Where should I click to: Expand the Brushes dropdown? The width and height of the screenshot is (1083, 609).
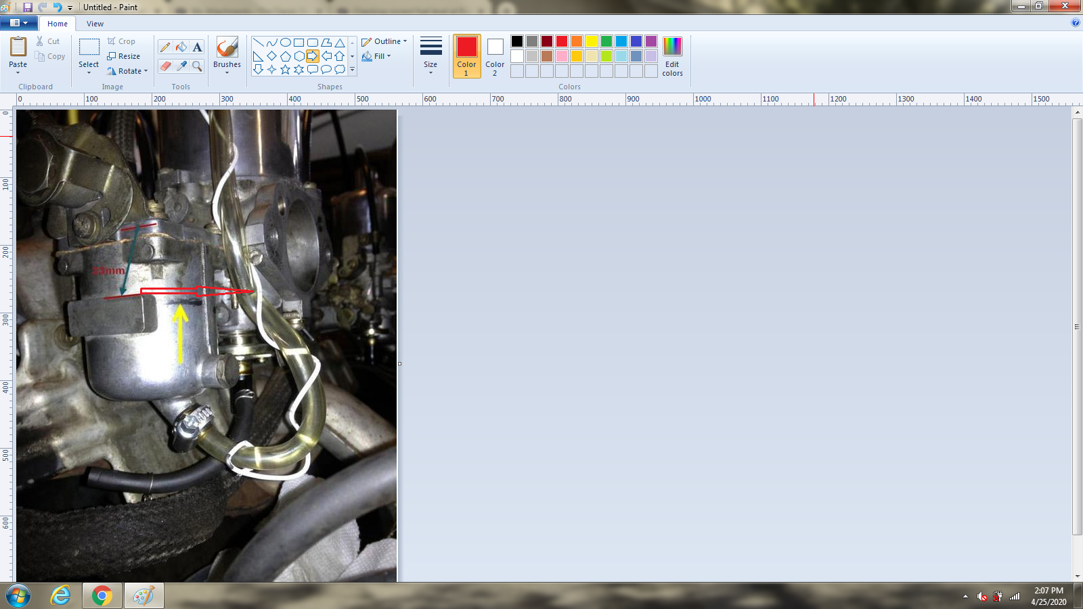[x=227, y=56]
